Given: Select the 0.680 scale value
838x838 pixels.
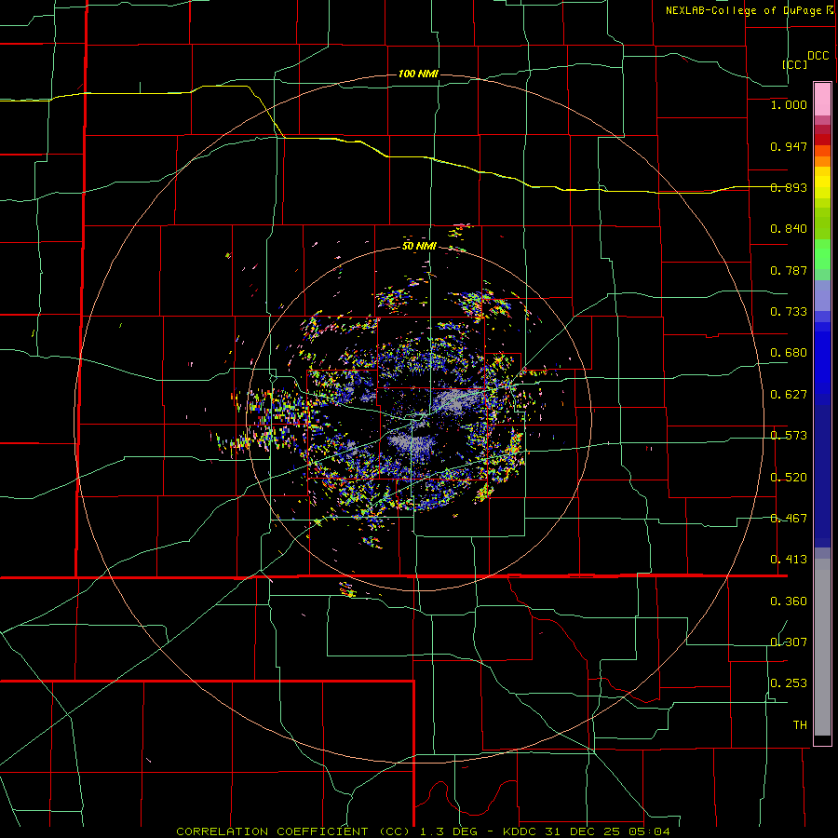Looking at the screenshot, I should pos(789,353).
